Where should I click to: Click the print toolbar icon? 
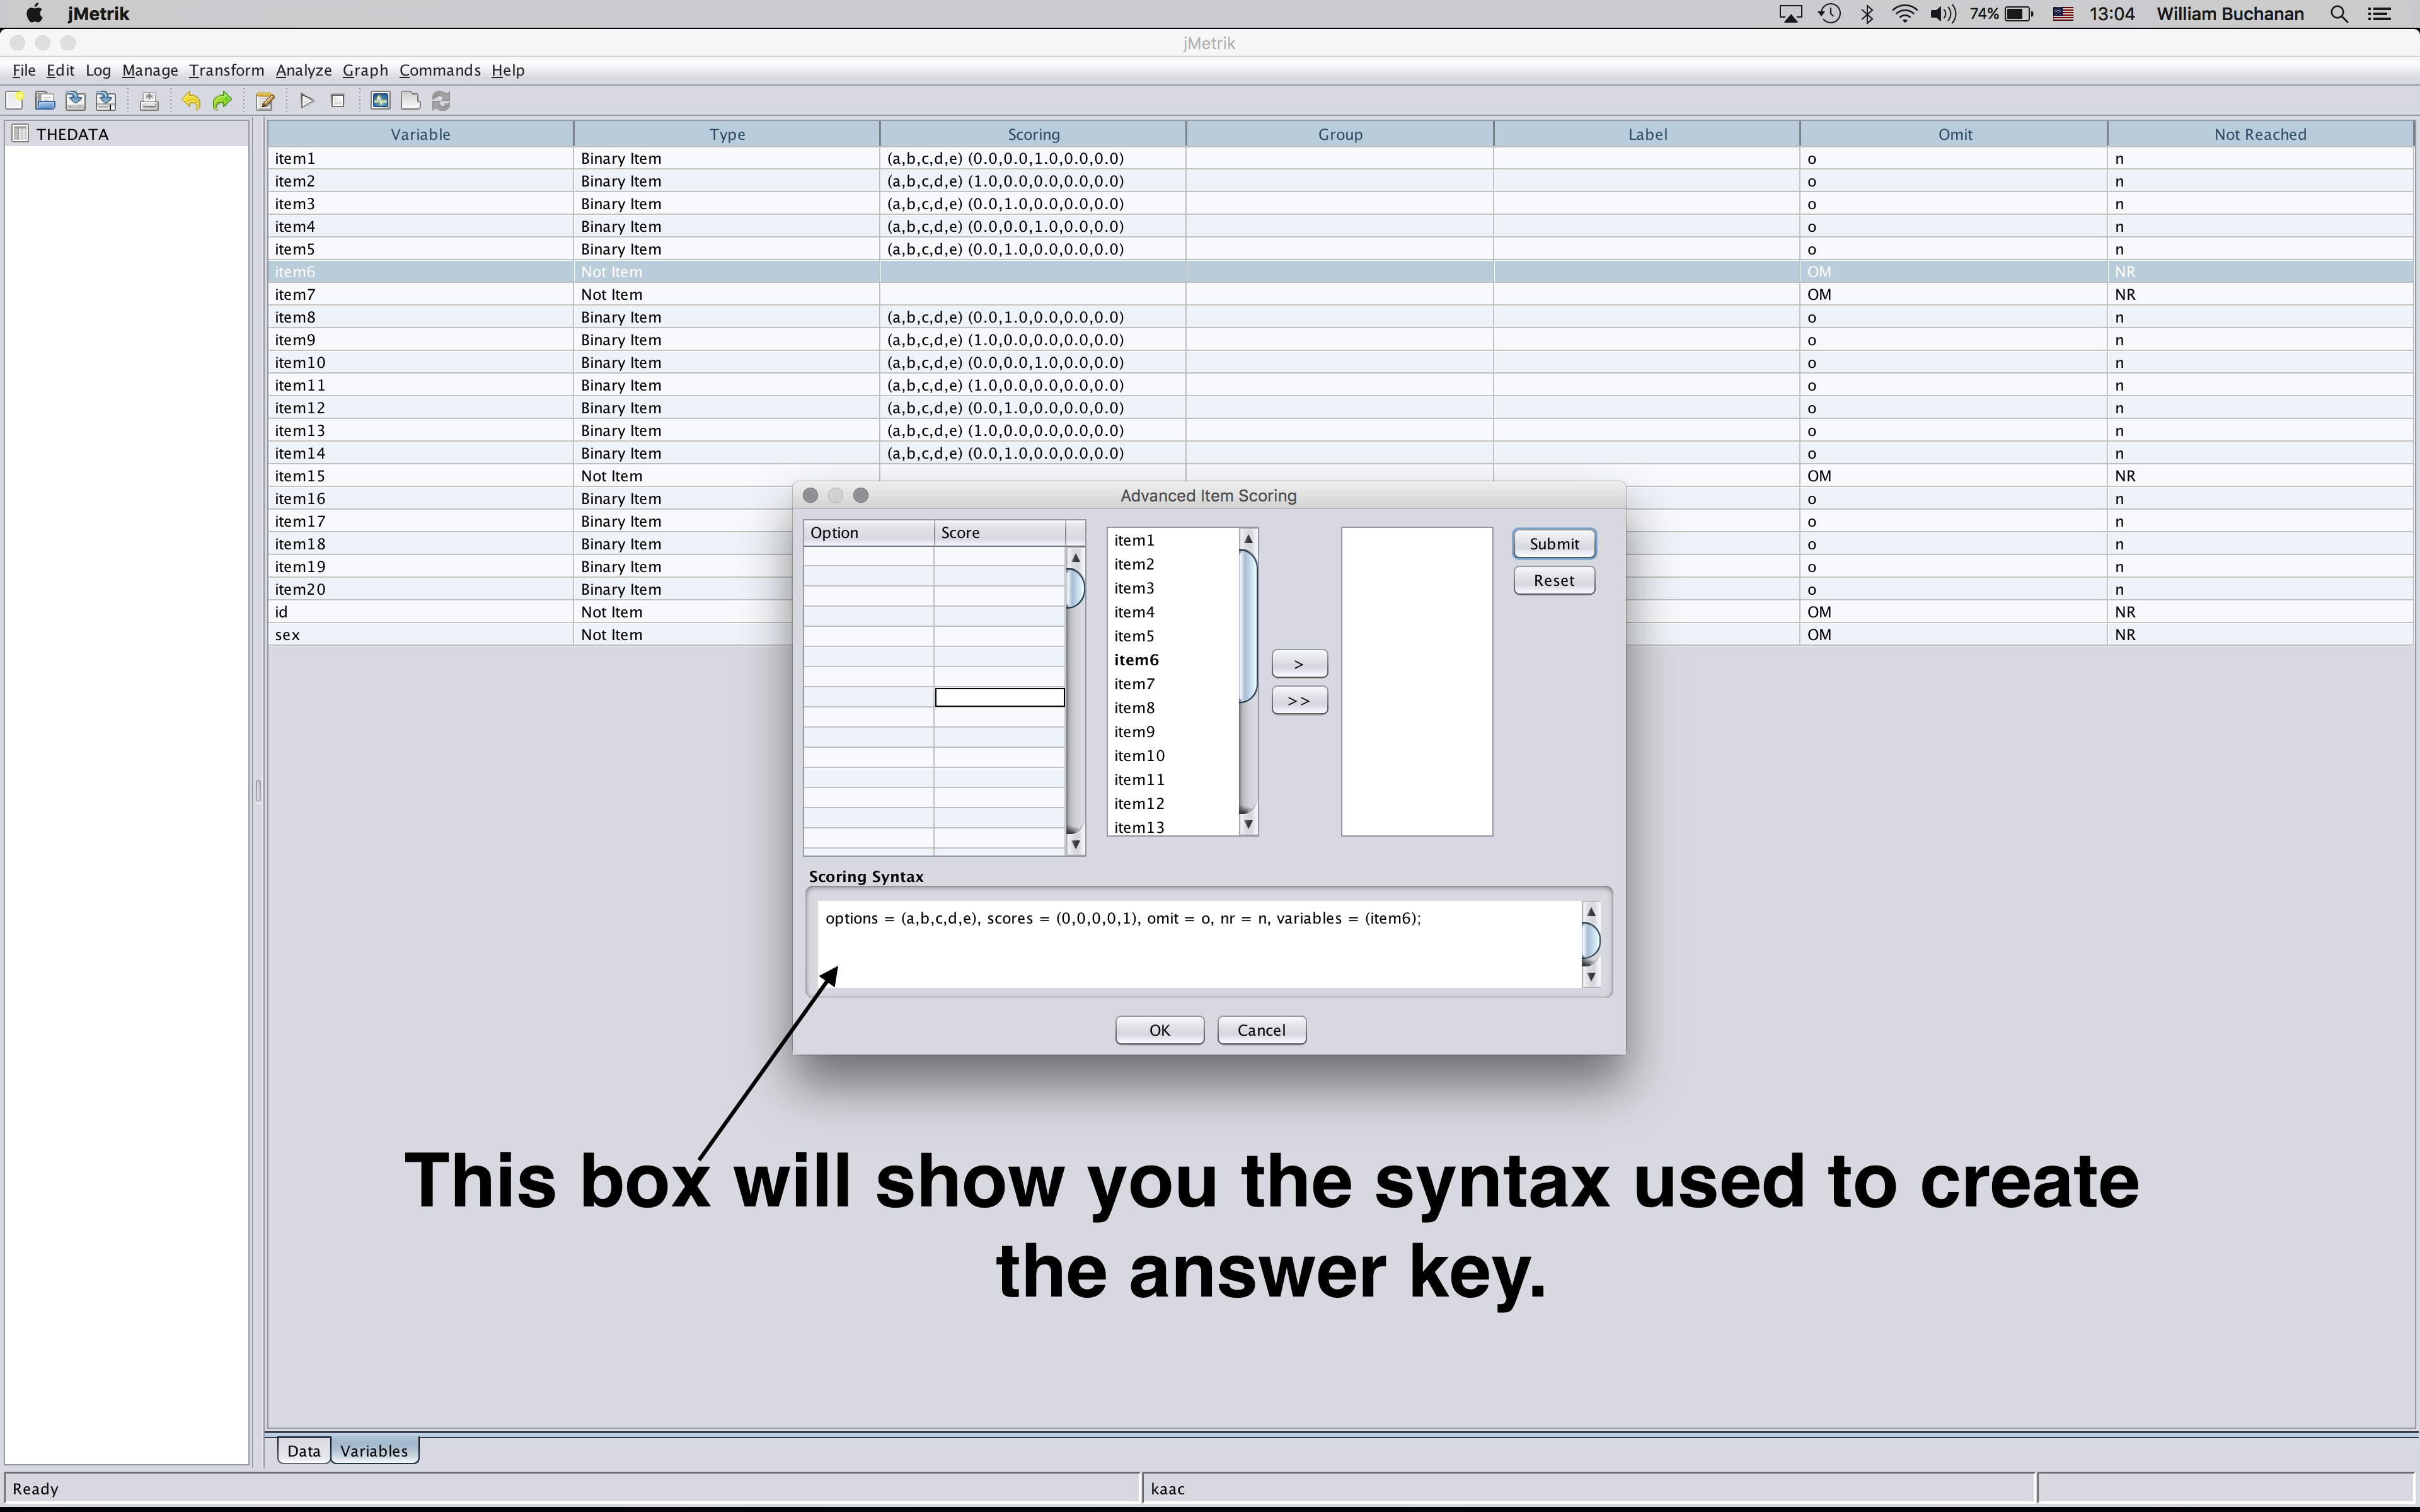[x=149, y=101]
